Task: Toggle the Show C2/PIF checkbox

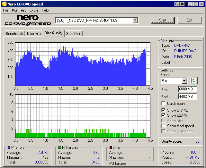Action: click(x=164, y=115)
